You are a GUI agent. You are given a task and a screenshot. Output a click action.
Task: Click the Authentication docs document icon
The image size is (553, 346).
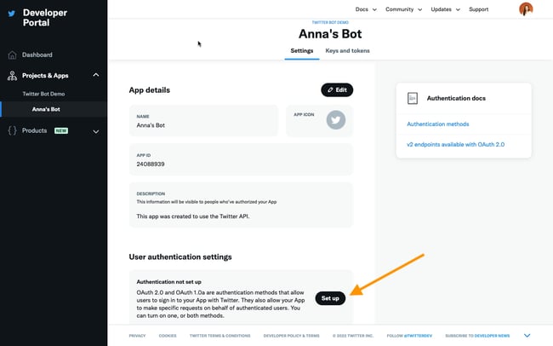pyautogui.click(x=413, y=99)
